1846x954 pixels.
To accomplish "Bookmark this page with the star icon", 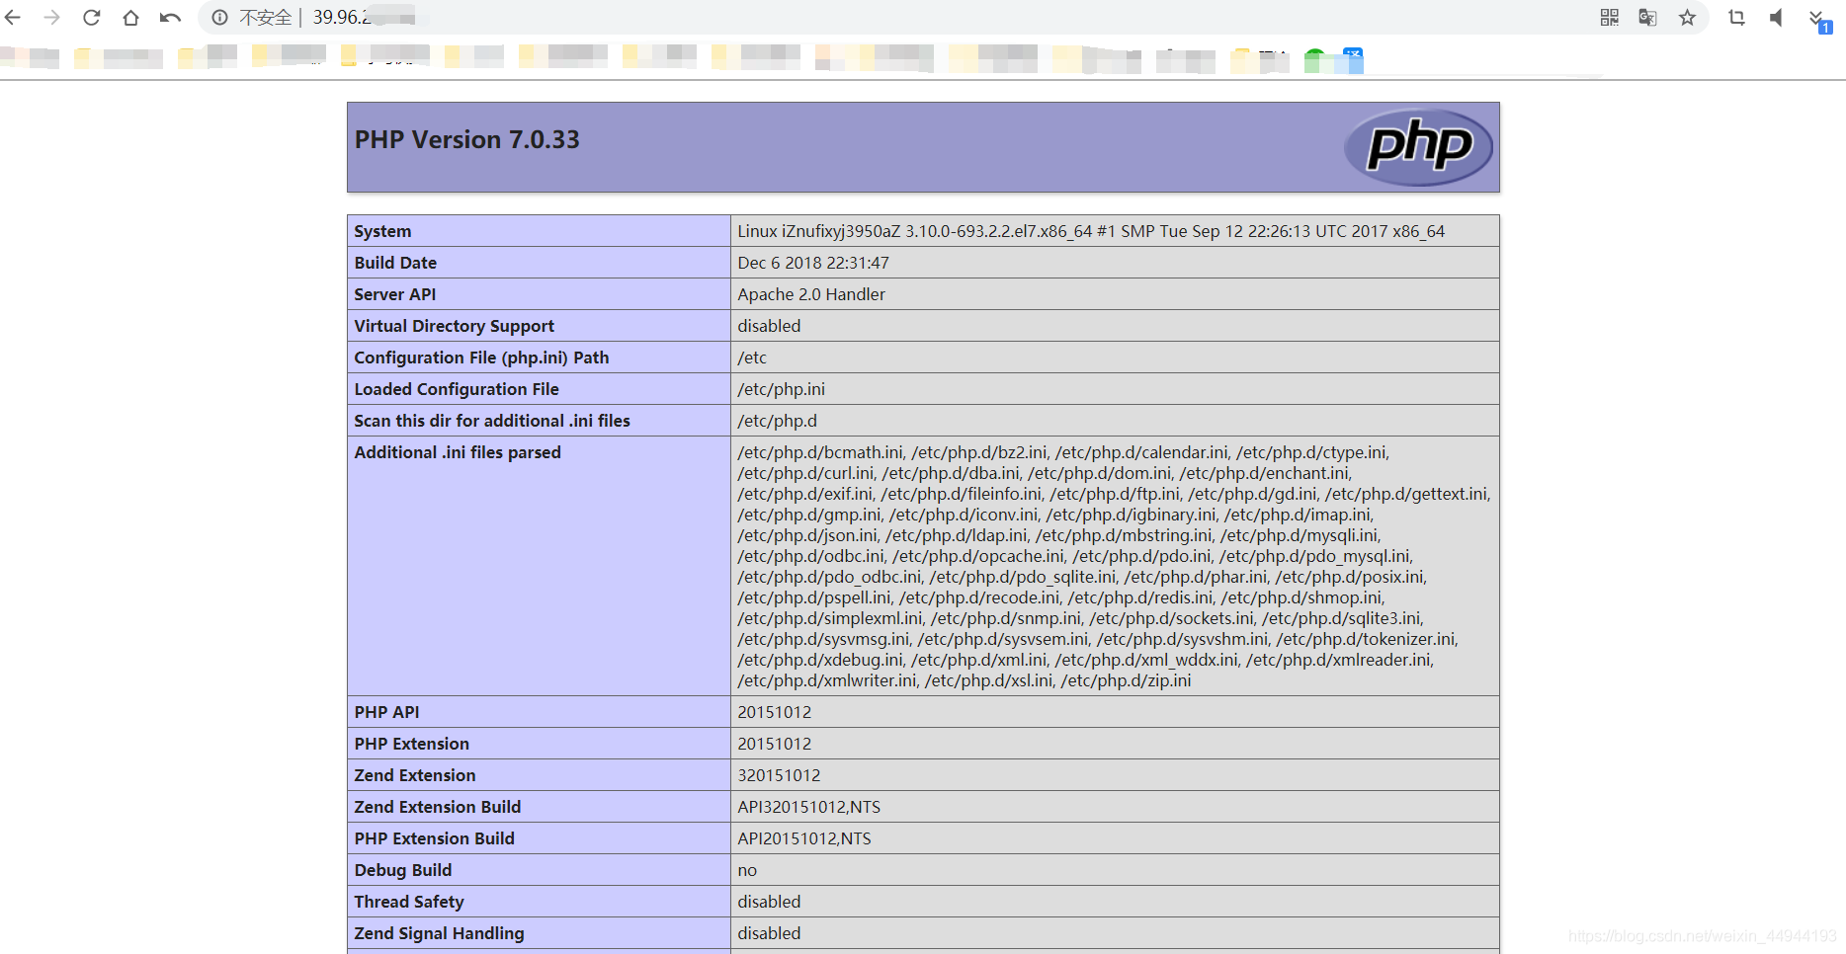I will coord(1687,18).
